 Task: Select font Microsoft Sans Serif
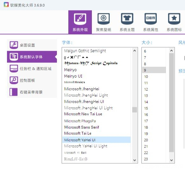96,127
